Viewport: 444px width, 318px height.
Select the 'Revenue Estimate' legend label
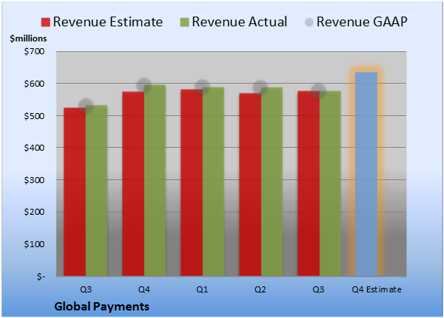pyautogui.click(x=108, y=22)
